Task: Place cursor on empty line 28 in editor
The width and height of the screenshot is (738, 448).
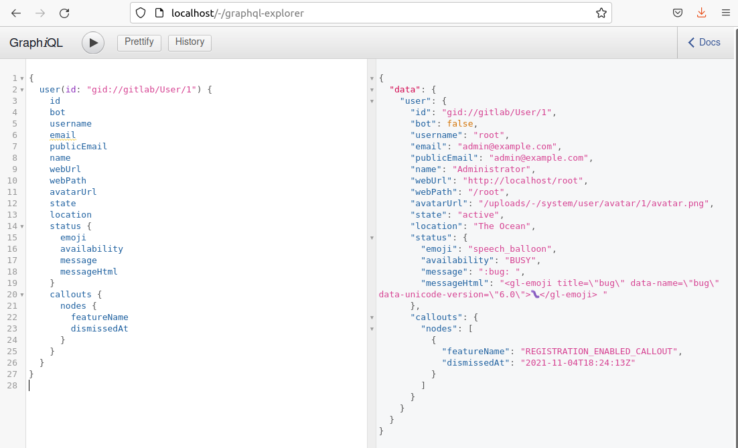Action: 134,386
